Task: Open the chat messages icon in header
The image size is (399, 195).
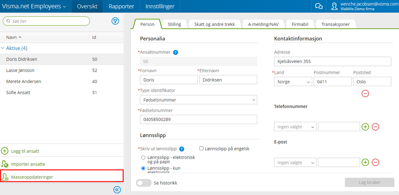Action: pos(319,6)
